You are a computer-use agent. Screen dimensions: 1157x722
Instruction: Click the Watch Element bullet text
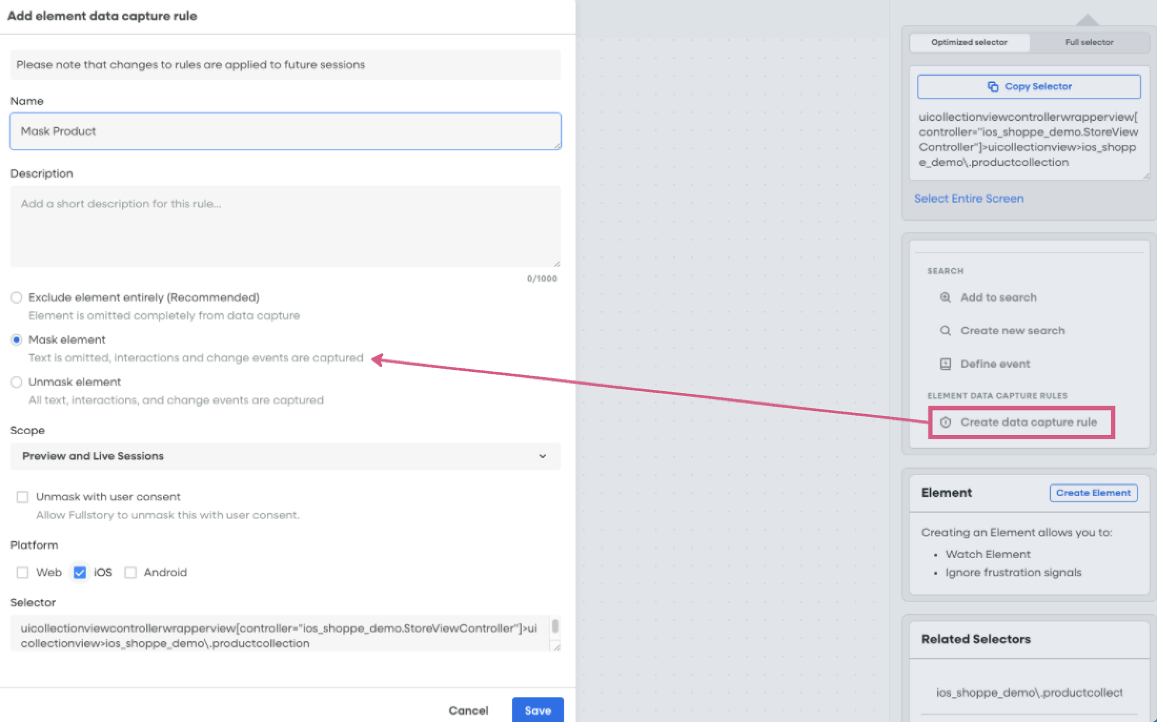(988, 554)
